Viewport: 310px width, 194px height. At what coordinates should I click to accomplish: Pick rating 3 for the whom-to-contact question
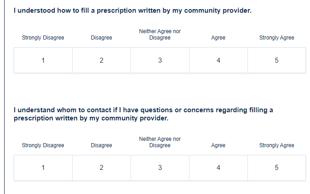tap(160, 168)
